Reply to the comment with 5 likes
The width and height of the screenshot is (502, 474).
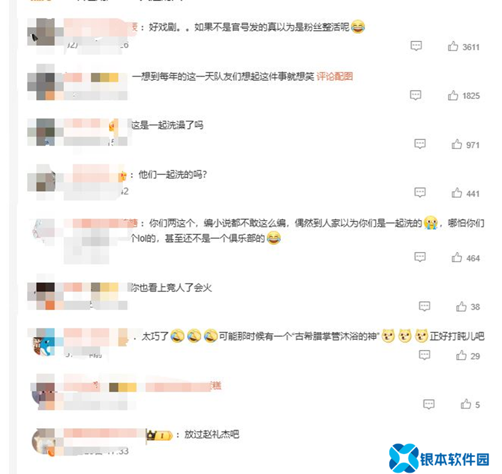[429, 404]
